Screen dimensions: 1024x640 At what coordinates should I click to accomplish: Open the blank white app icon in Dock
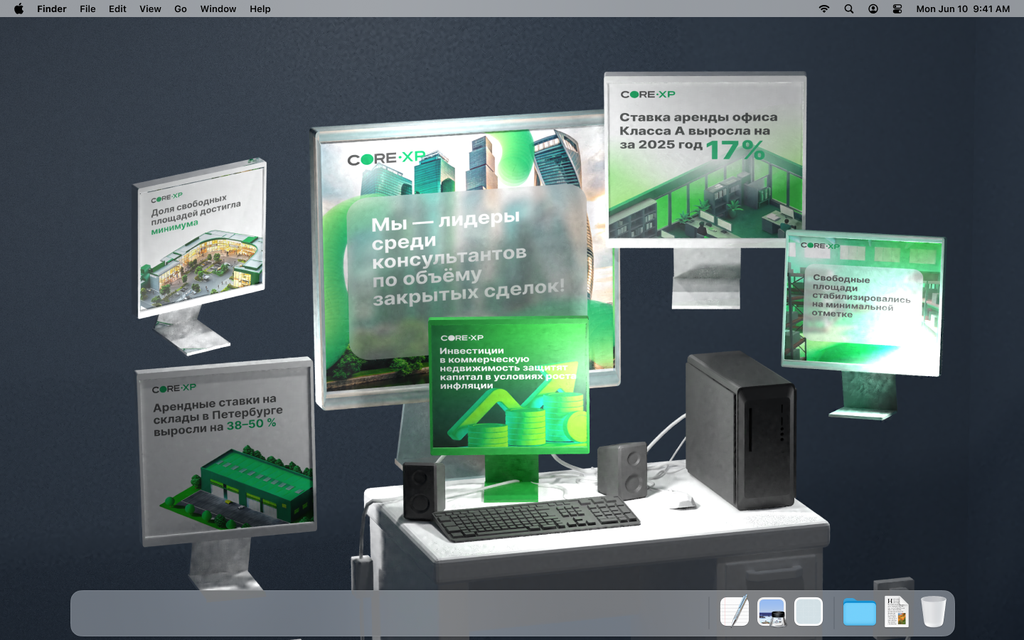click(x=809, y=612)
